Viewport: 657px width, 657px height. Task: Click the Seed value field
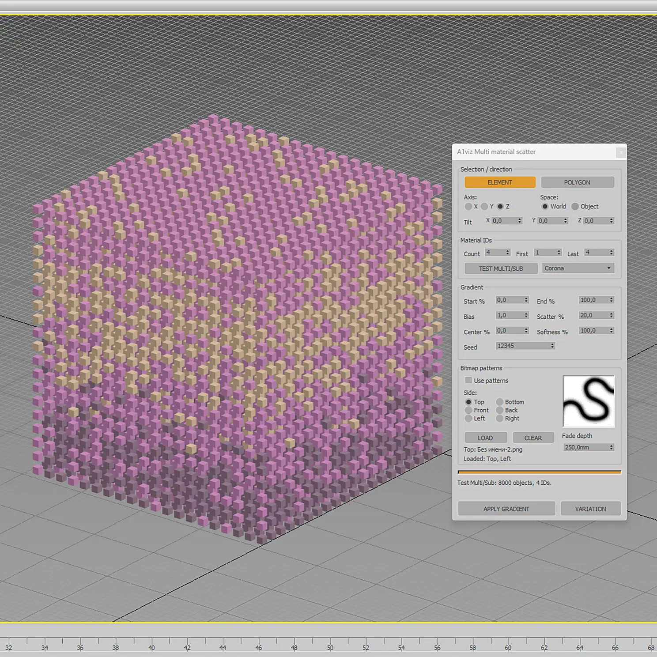pyautogui.click(x=523, y=346)
